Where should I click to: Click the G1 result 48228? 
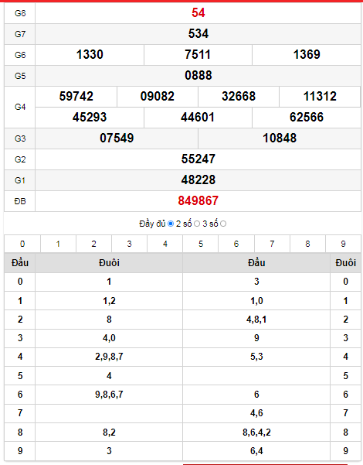tap(198, 180)
